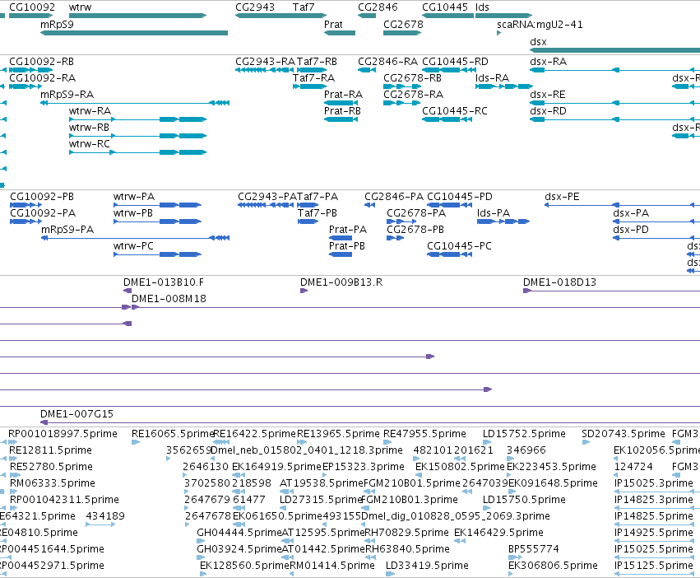
Task: Open the DME1-018D13 BAC label
Action: [x=560, y=282]
